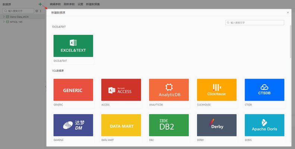Select the ClickHouse data source tile
This screenshot has width=295, height=149.
click(216, 90)
